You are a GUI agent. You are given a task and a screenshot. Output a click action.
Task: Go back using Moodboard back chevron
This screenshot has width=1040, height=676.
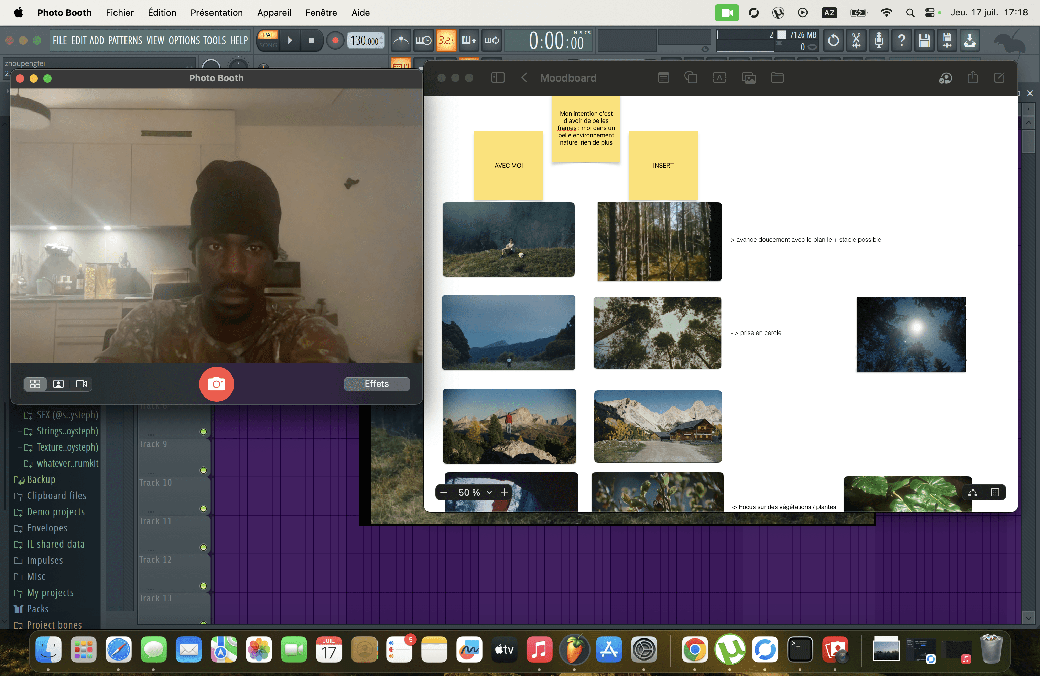coord(524,78)
